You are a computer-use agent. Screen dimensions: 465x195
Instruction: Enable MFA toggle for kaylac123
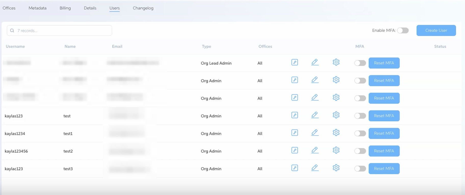(x=360, y=169)
